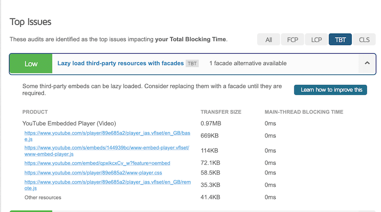Click the small TBT tag beside audit title

192,63
